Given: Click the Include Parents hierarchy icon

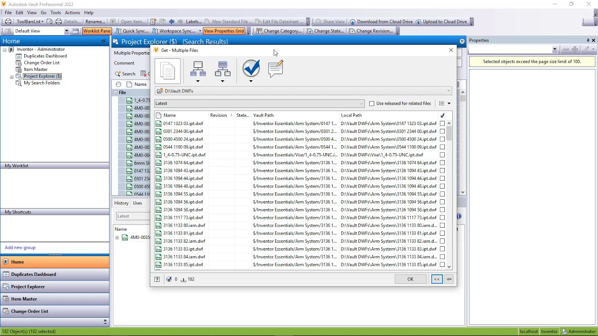Looking at the screenshot, I should click(x=223, y=69).
